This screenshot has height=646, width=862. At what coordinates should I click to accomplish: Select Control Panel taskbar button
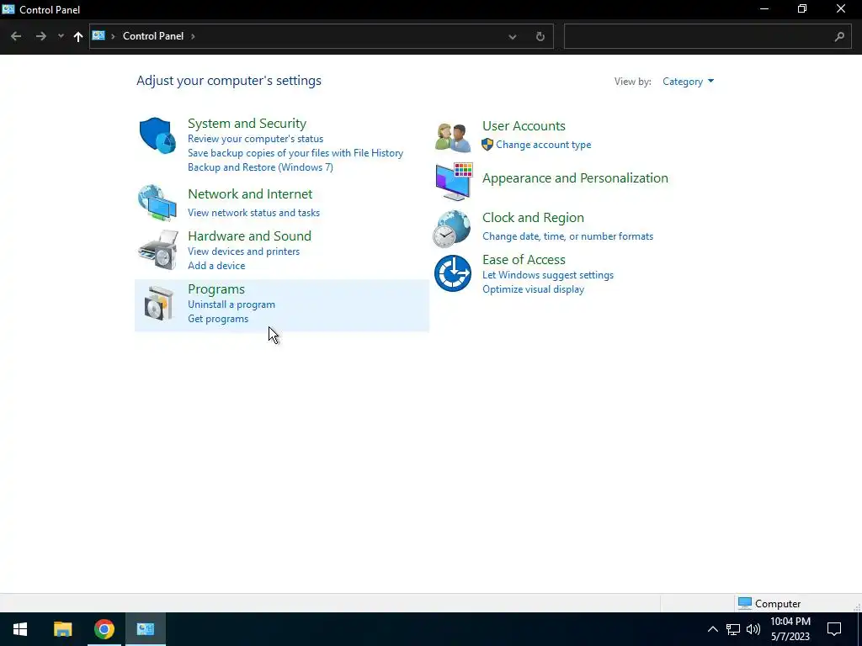(146, 629)
